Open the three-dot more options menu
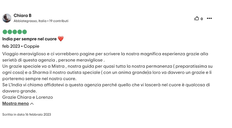The image size is (232, 128). pos(209,19)
